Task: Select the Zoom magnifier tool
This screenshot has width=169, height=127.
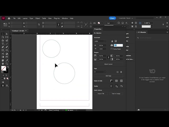Action: click(7, 63)
